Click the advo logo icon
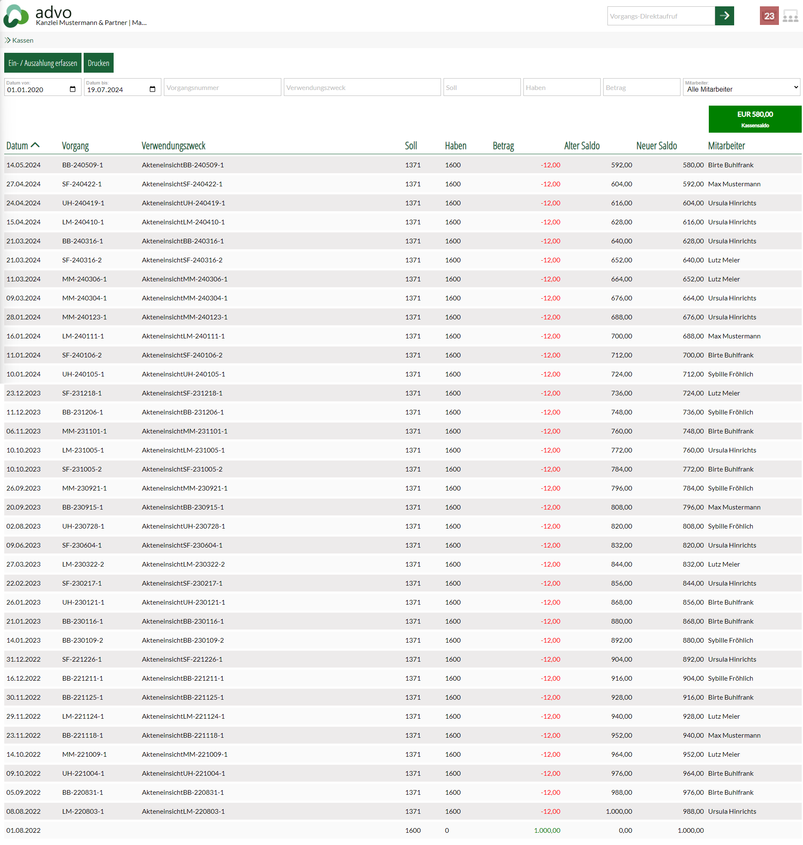This screenshot has height=845, width=803. click(x=16, y=16)
